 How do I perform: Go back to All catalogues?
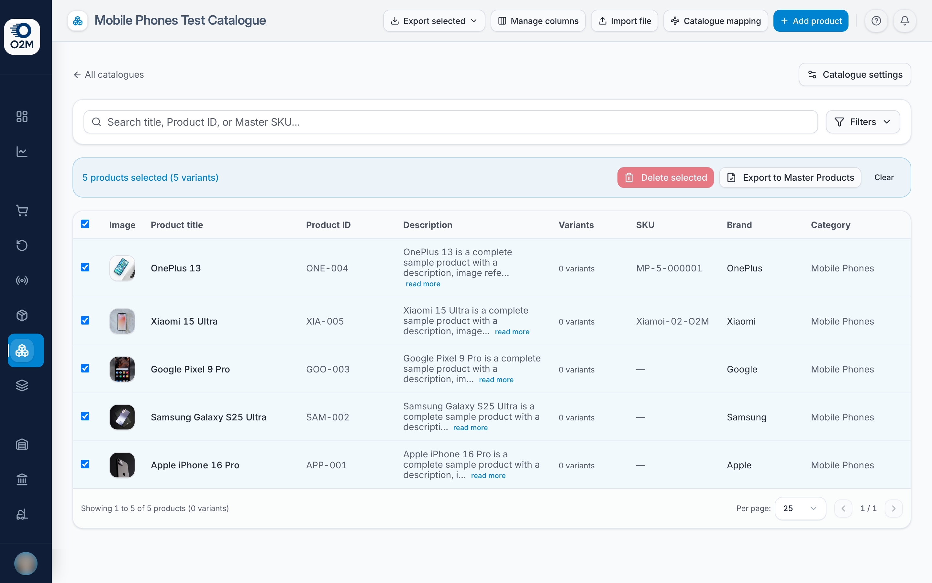pos(109,74)
